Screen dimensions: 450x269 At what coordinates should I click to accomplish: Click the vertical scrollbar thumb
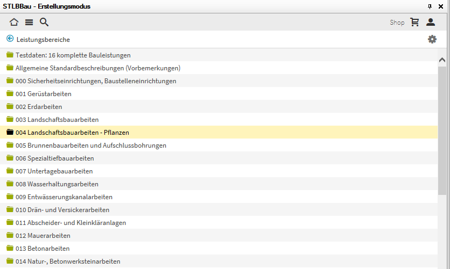[442, 131]
